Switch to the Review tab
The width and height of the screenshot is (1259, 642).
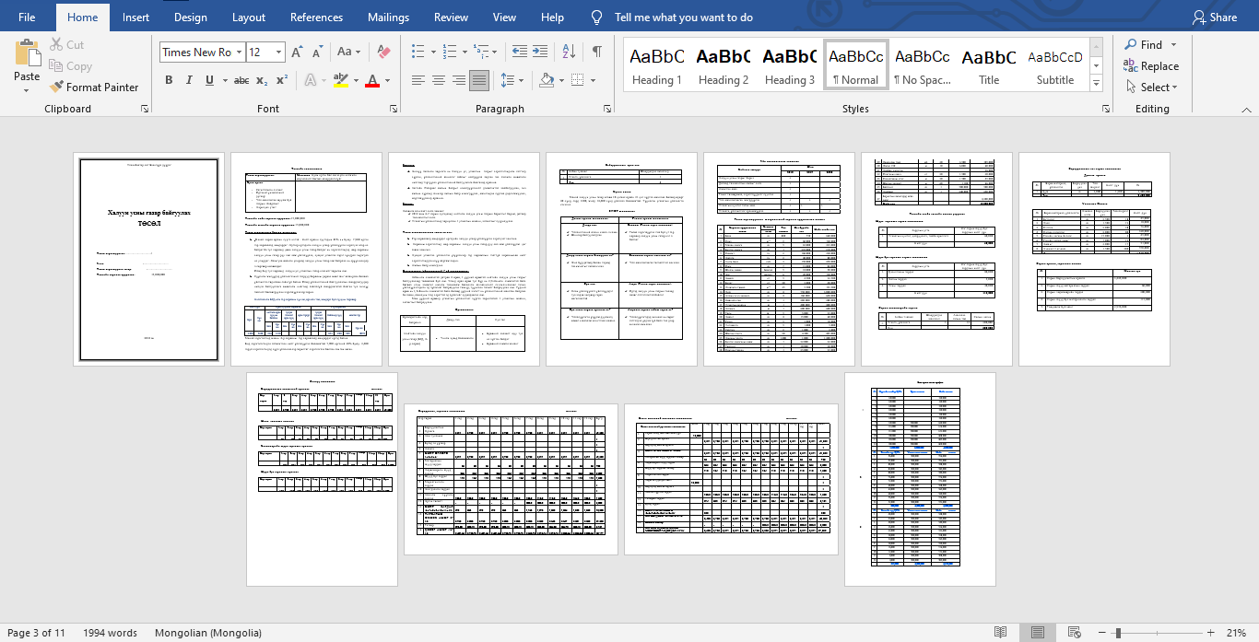pos(452,18)
